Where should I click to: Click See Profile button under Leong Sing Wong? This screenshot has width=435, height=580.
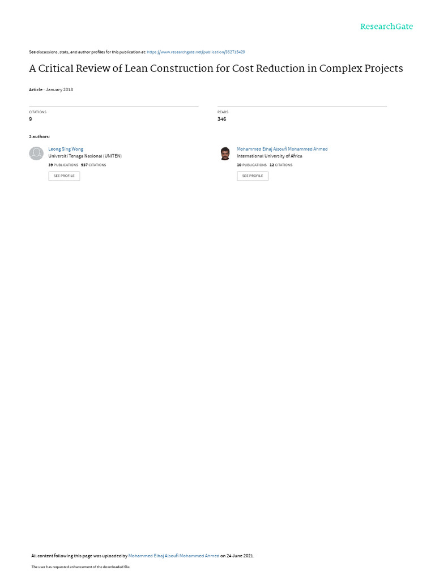64,176
